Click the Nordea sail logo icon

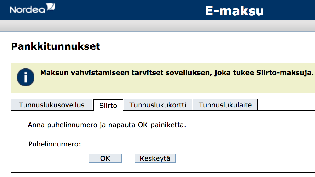click(x=51, y=7)
